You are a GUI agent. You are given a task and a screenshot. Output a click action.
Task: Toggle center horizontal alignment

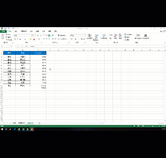47,39
